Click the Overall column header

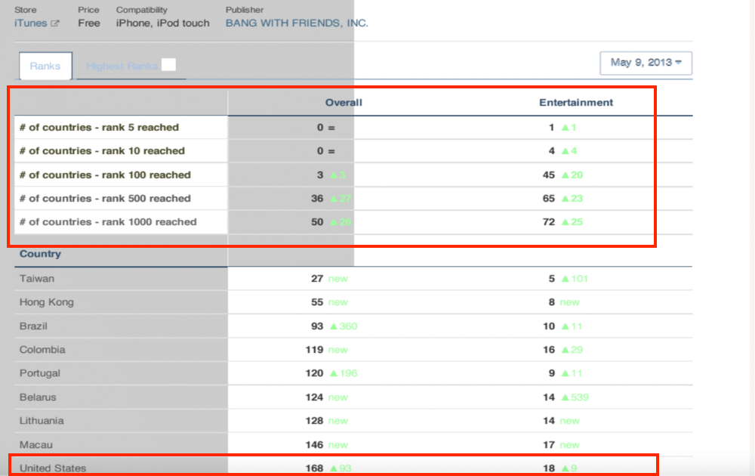(x=344, y=103)
